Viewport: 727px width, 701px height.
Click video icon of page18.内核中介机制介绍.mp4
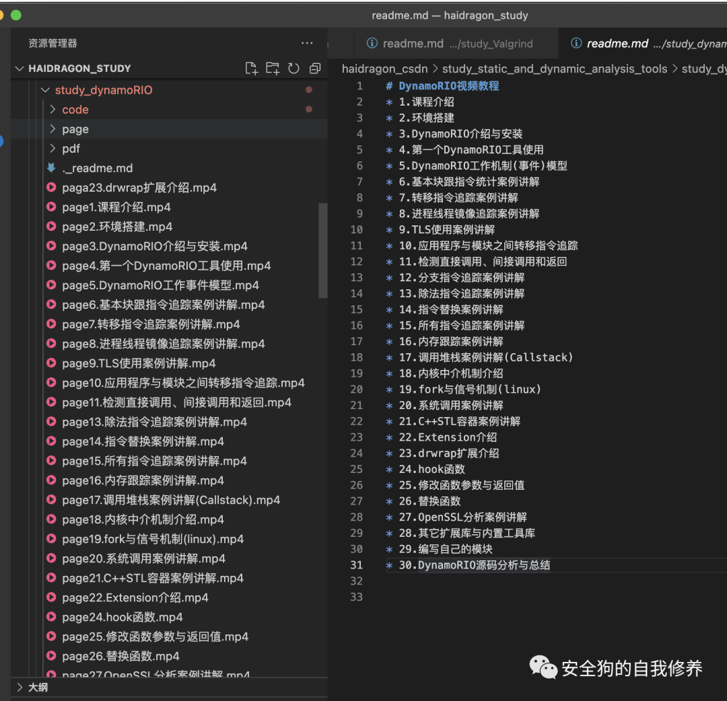pos(51,519)
